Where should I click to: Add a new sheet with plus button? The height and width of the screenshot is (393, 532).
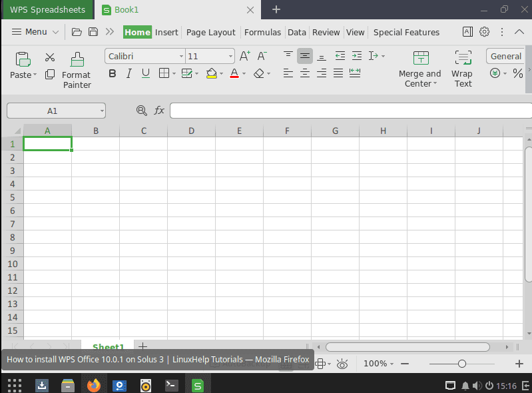143,346
